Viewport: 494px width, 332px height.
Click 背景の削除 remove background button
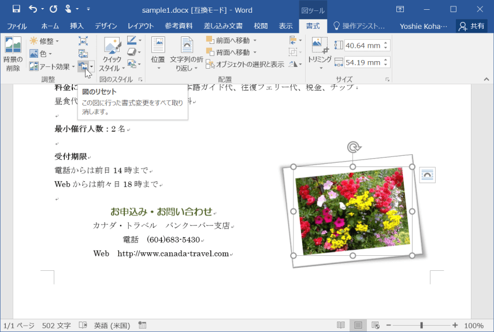(13, 54)
